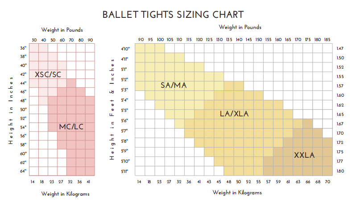
Task: Click the 185 pounds column header
Action: [327, 39]
